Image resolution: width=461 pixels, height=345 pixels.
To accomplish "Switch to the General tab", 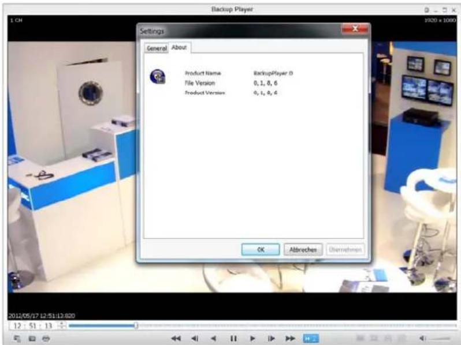I will coord(157,48).
